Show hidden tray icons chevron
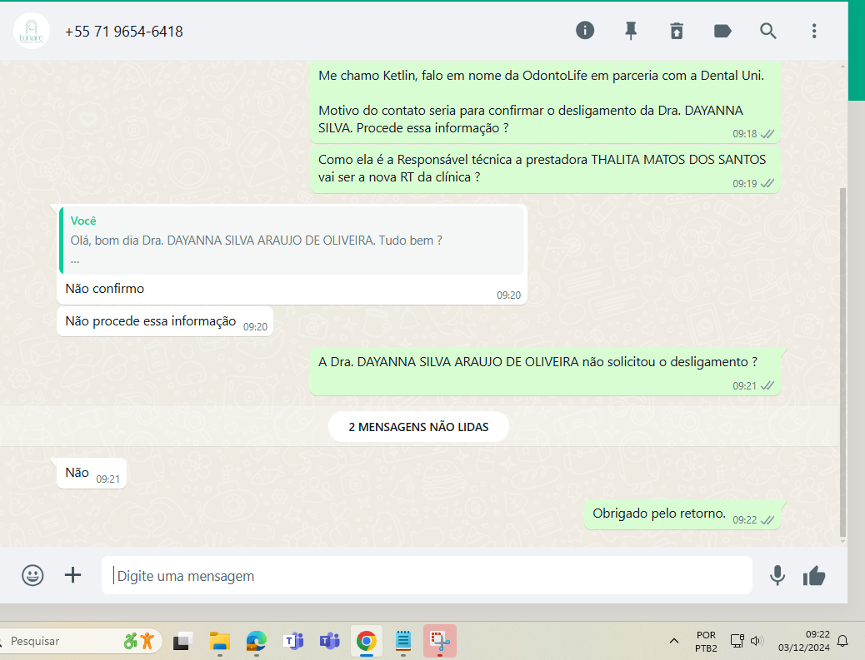Image resolution: width=865 pixels, height=660 pixels. point(673,641)
